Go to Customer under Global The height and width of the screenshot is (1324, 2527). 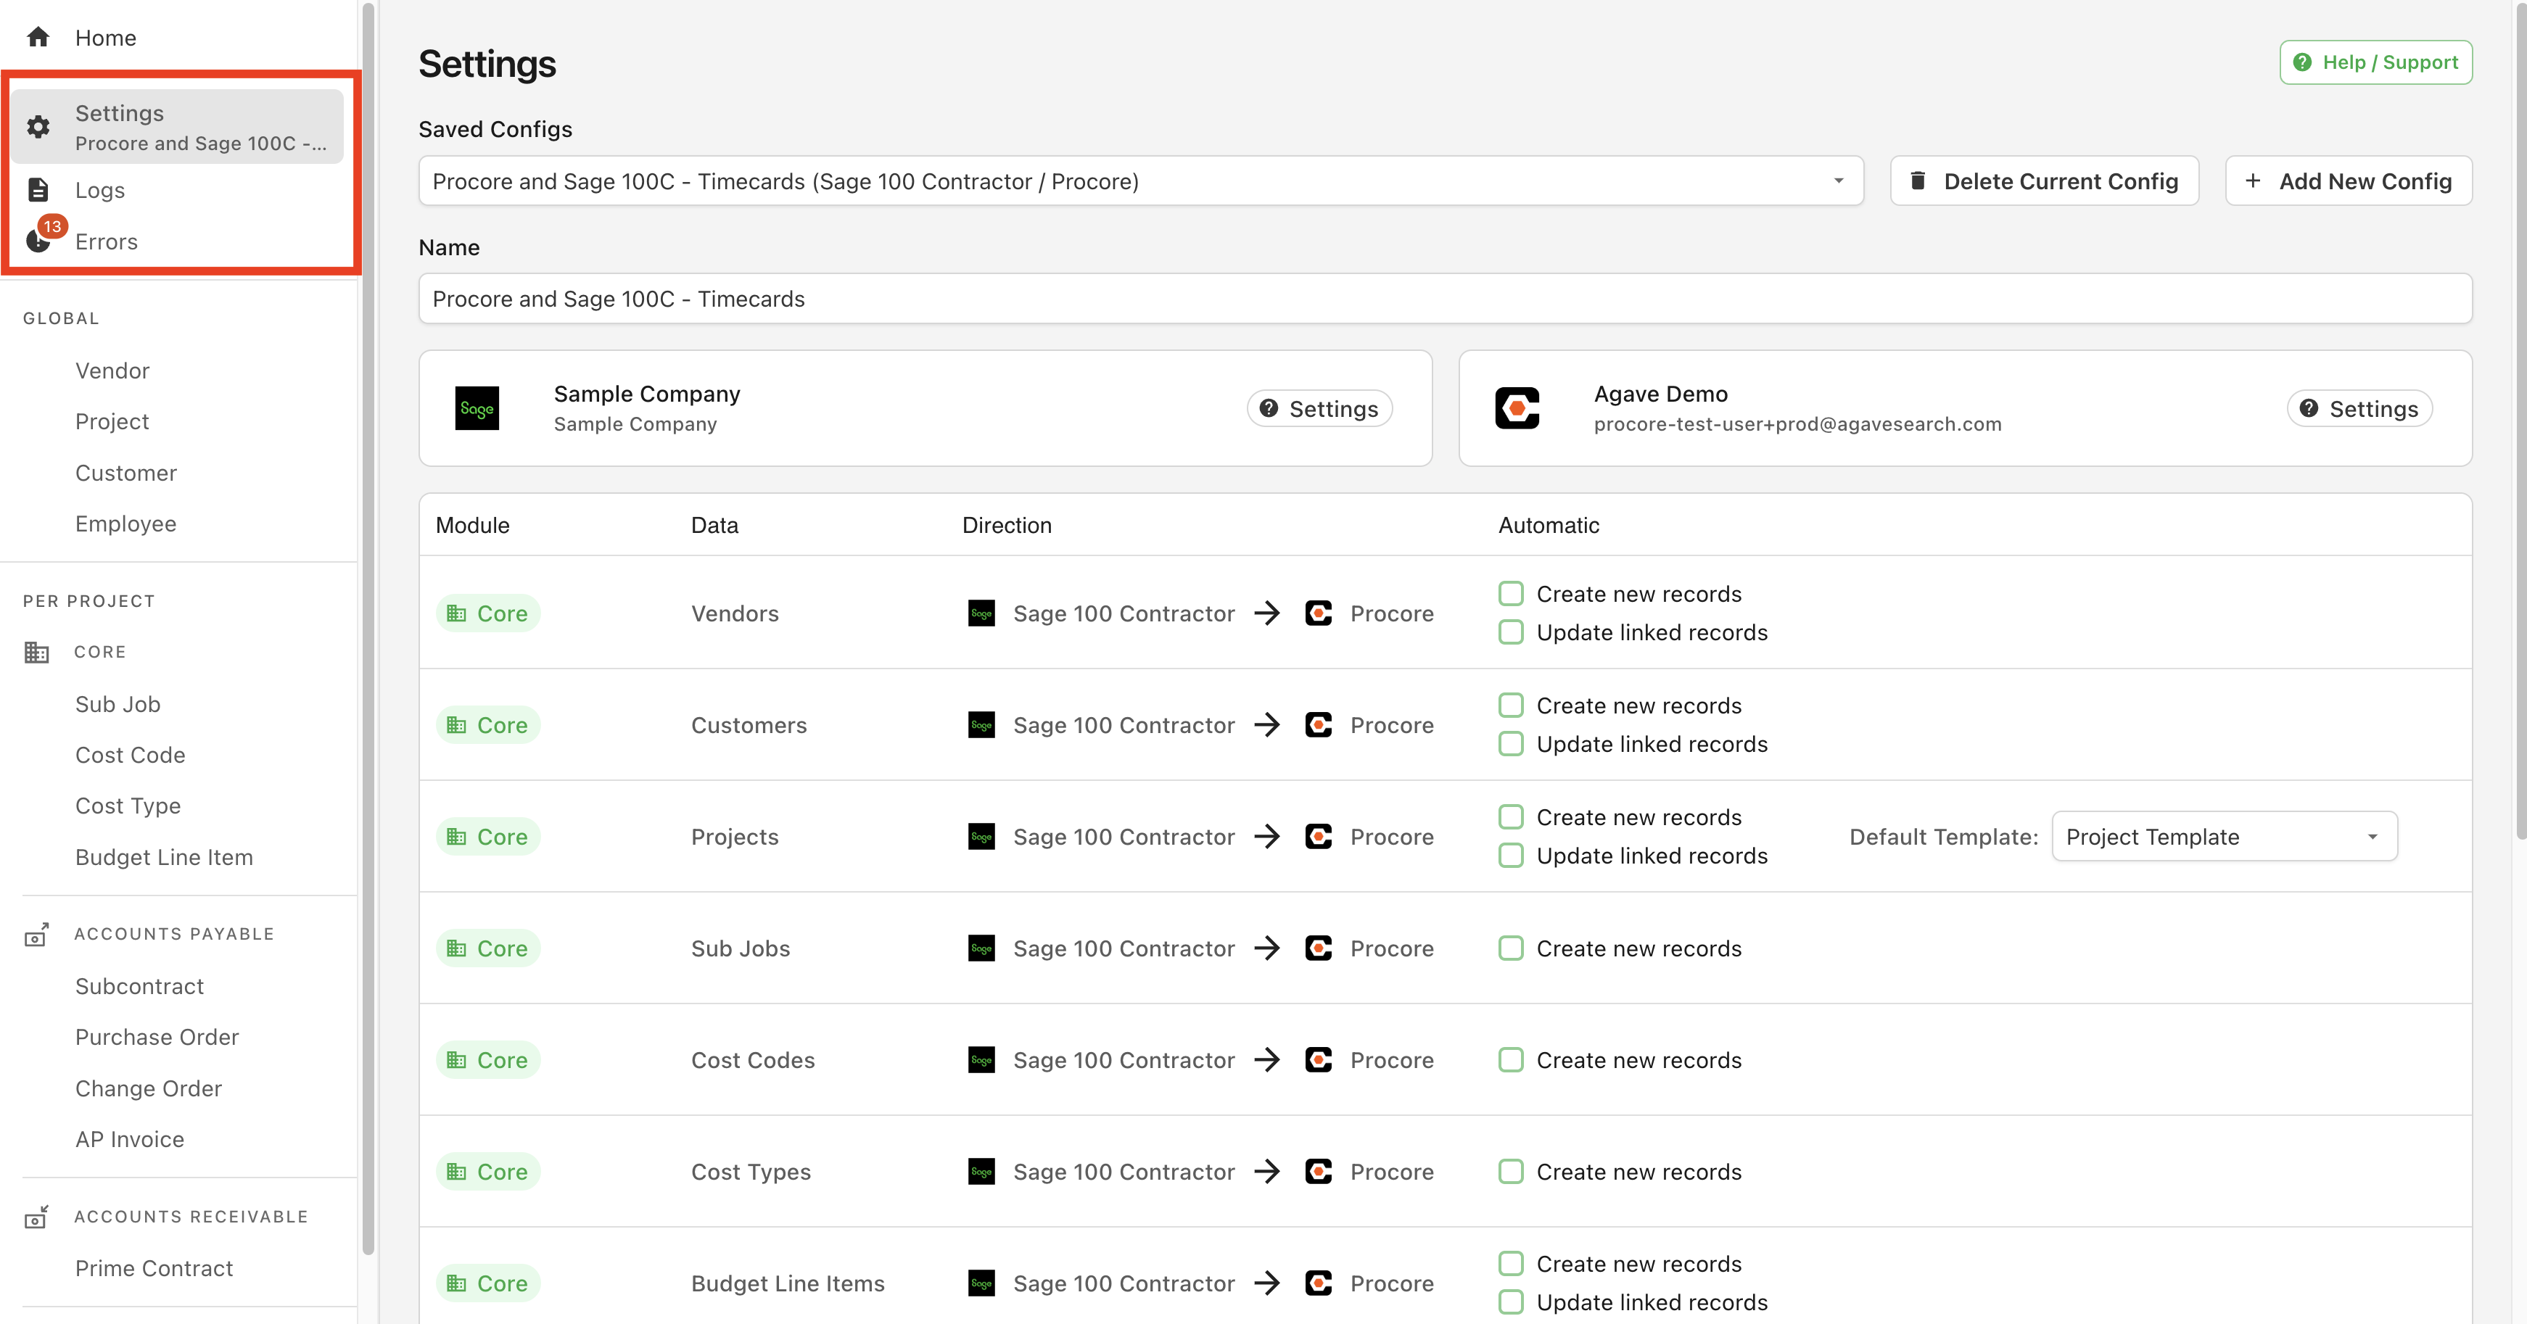[125, 473]
